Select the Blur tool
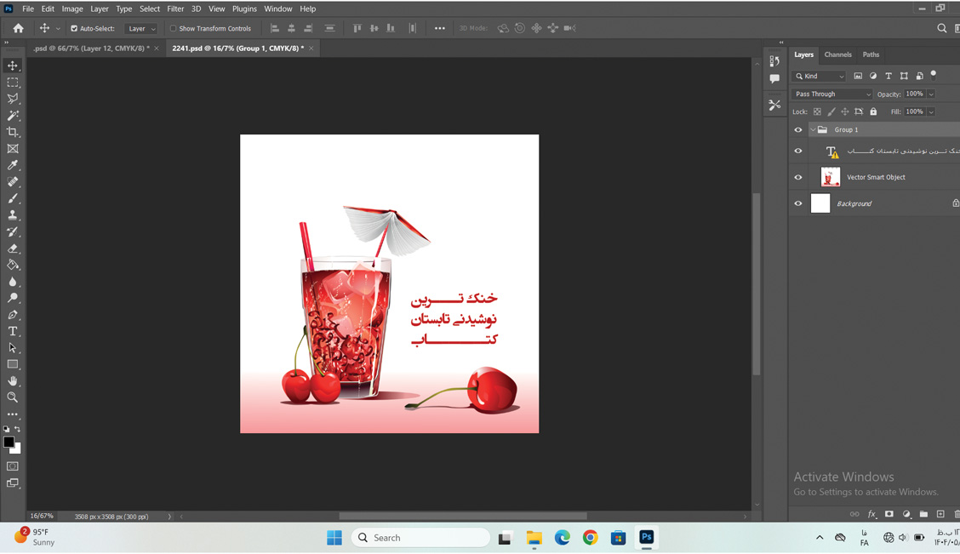 pos(12,282)
